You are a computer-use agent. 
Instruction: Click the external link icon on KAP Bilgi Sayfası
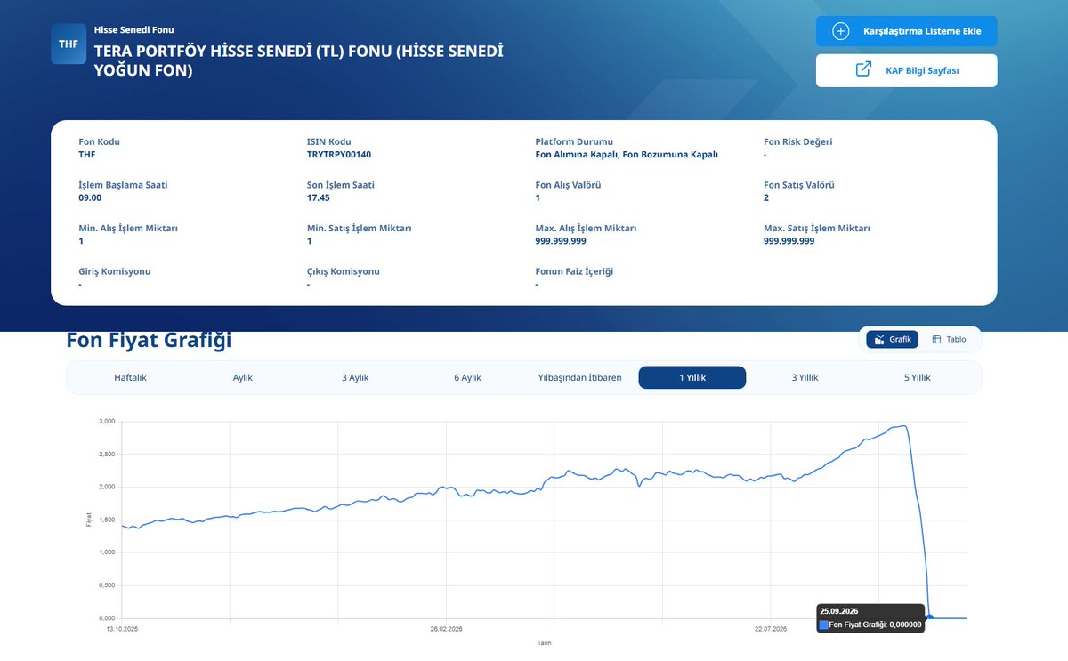point(863,69)
